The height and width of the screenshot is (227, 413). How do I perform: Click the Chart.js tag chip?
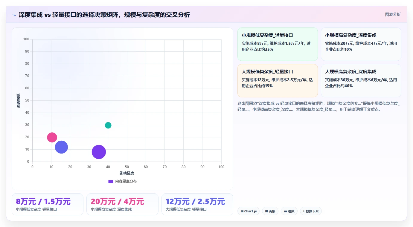click(x=249, y=211)
